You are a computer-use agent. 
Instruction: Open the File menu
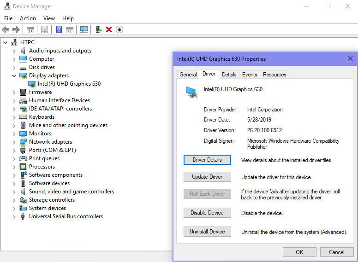coord(8,18)
